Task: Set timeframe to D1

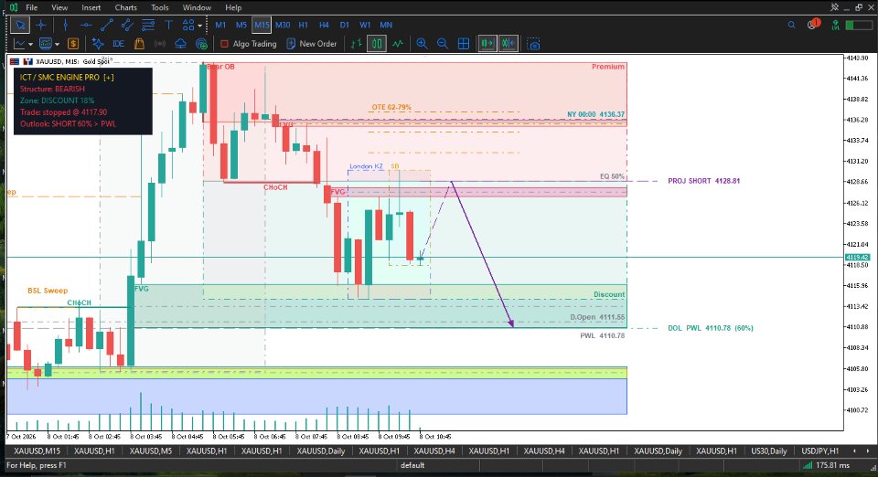Action: pyautogui.click(x=345, y=26)
